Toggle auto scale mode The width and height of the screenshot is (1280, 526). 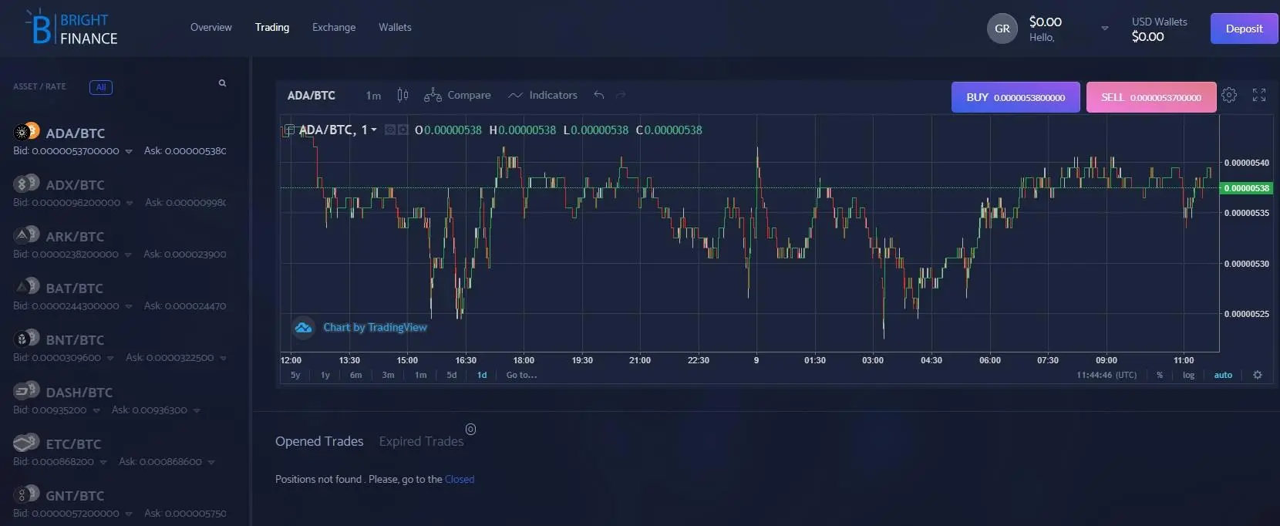pyautogui.click(x=1223, y=375)
